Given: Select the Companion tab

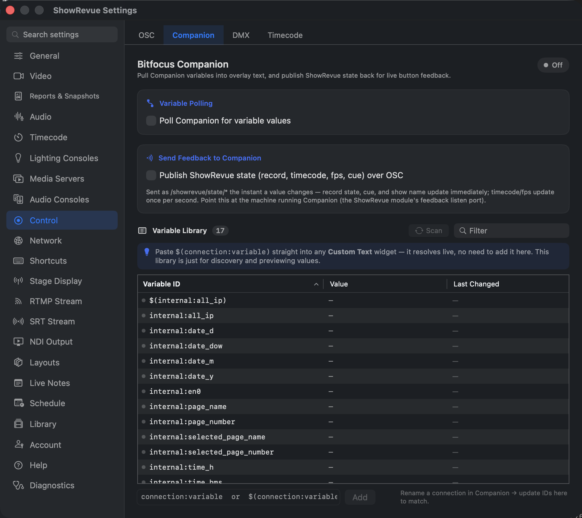Looking at the screenshot, I should pos(193,35).
